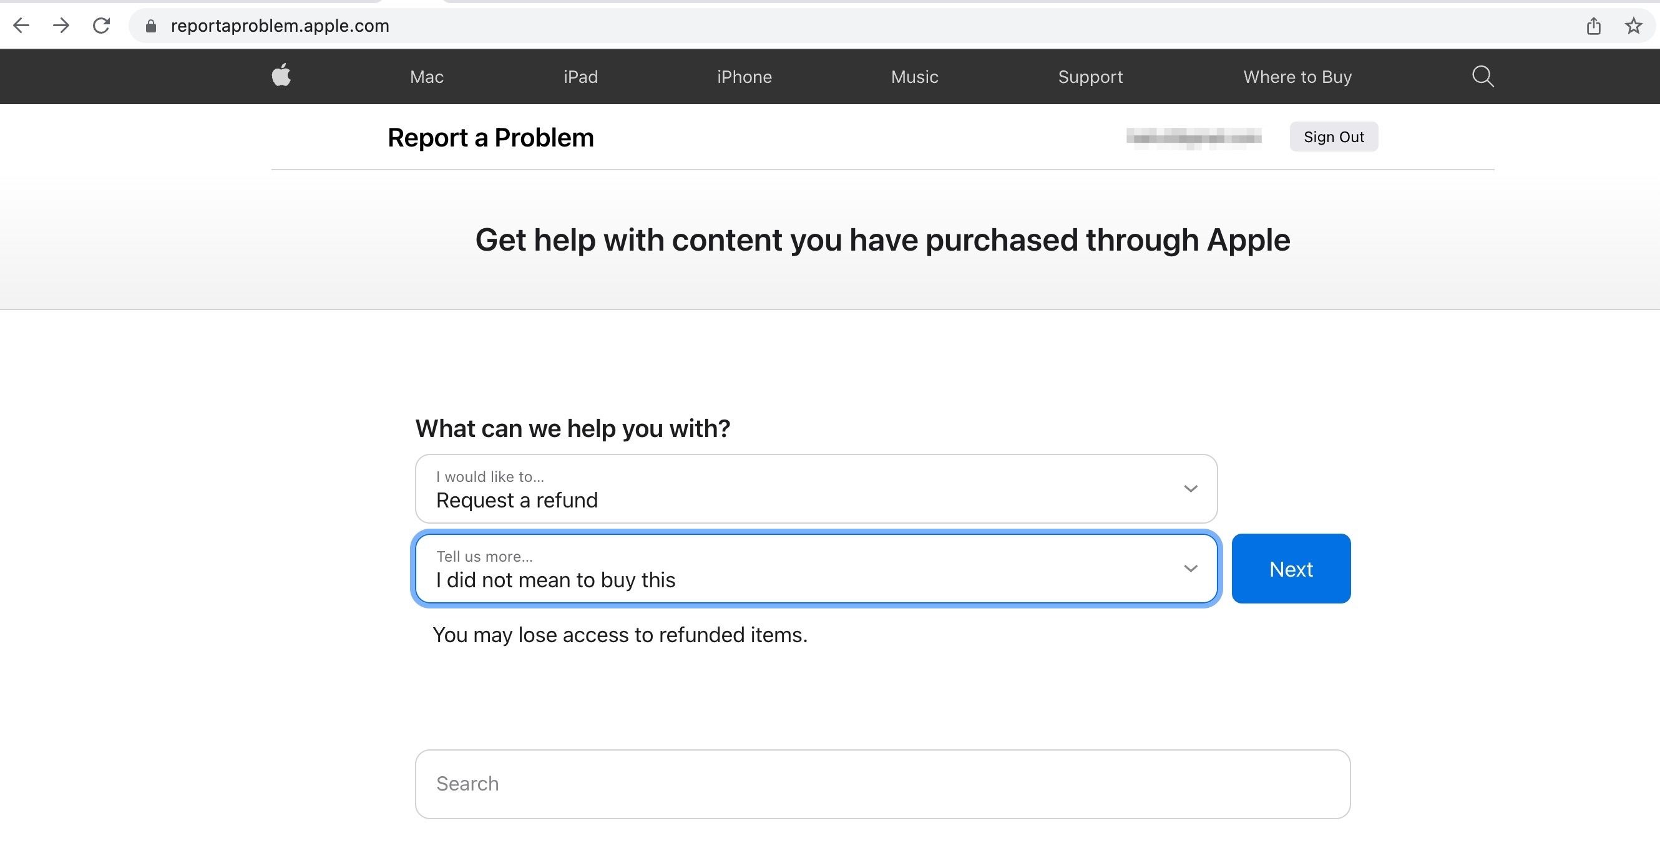This screenshot has height=841, width=1660.
Task: Expand the 'Tell us more...' dropdown
Action: [816, 569]
